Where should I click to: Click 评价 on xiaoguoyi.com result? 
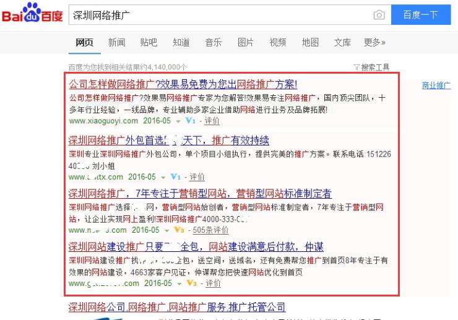pyautogui.click(x=212, y=121)
